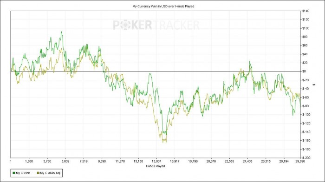
Task: Click the green 'My C Won' legend swatch
Action: (x=14, y=173)
